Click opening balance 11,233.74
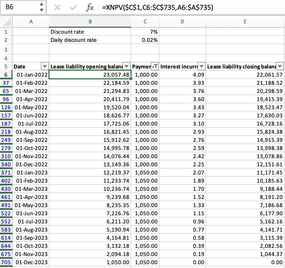Screen dimensions: 285x268 point(90,181)
